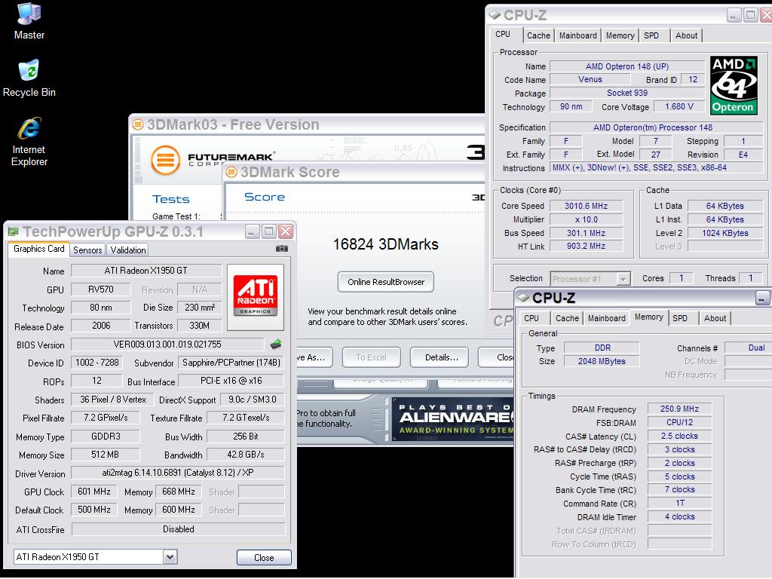Click the GPU-Z title bar app icon
This screenshot has width=772, height=579.
pos(14,231)
